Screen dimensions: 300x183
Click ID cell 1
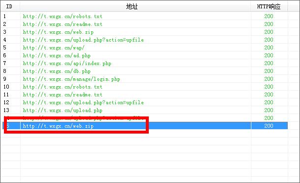click(4, 17)
